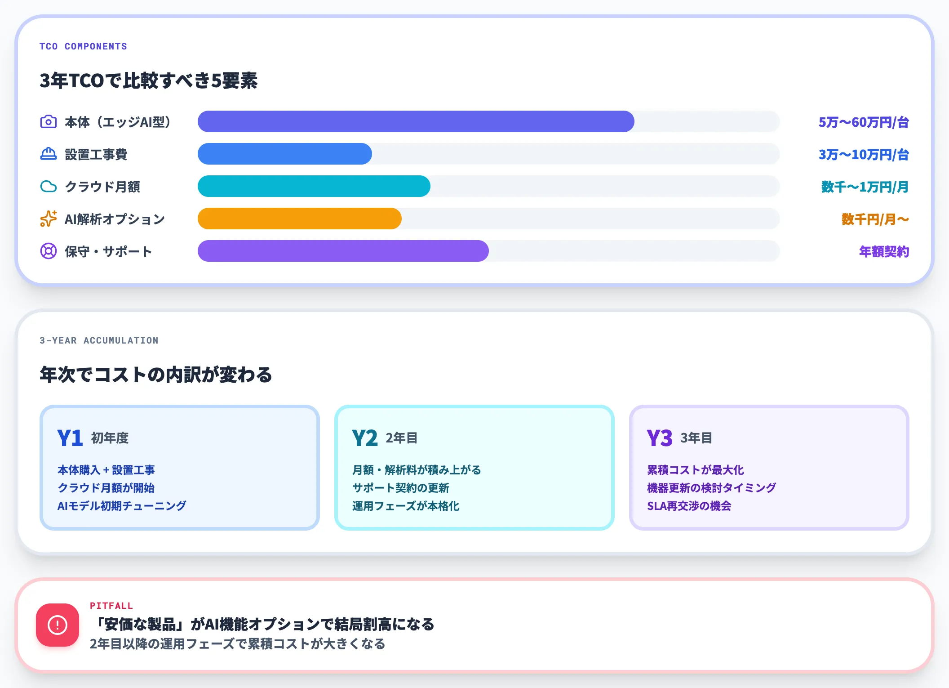Click the 3-YEAR ACCUMULATION section label
This screenshot has width=949, height=688.
click(x=99, y=340)
